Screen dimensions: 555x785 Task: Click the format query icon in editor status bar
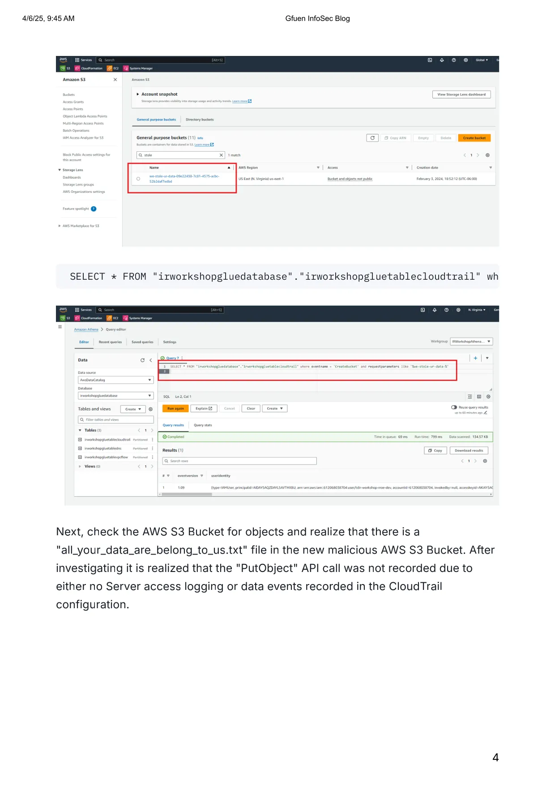pos(470,397)
